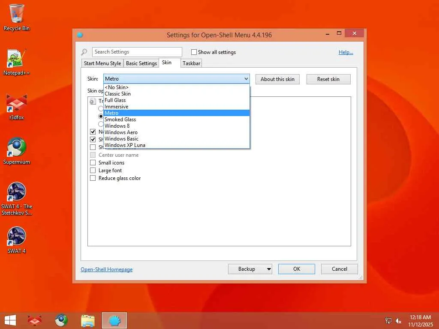Choose the highlighted Metro skin entry
Image resolution: width=439 pixels, height=329 pixels.
click(176, 113)
